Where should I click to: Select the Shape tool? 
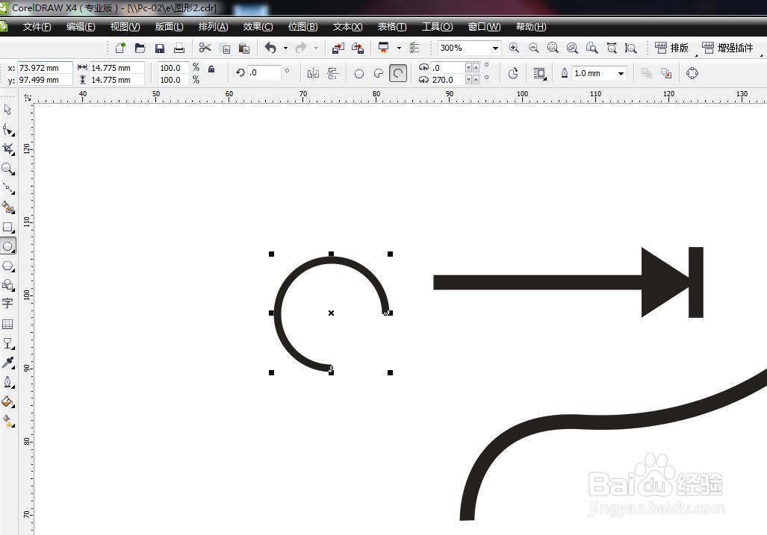[8, 129]
